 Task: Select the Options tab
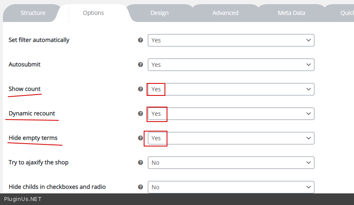pos(93,13)
